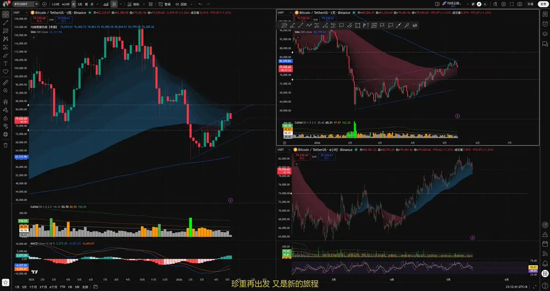Click the trash remove drawings icon
The height and width of the screenshot is (291, 550).
[x=5, y=145]
